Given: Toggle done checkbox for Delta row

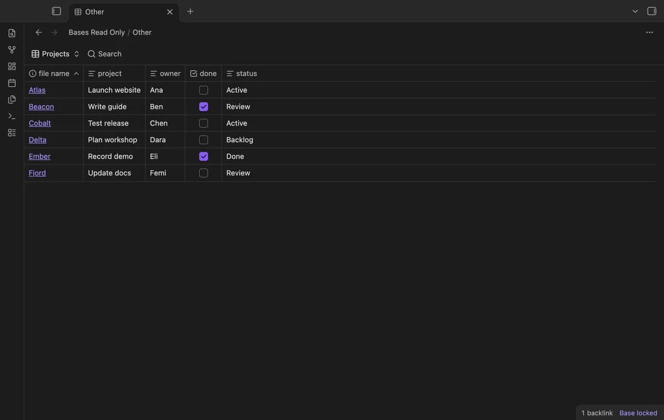Looking at the screenshot, I should pyautogui.click(x=204, y=140).
